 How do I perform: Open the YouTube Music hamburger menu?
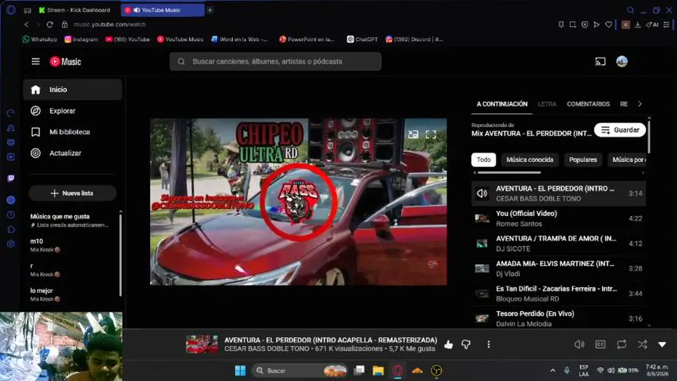pos(35,61)
